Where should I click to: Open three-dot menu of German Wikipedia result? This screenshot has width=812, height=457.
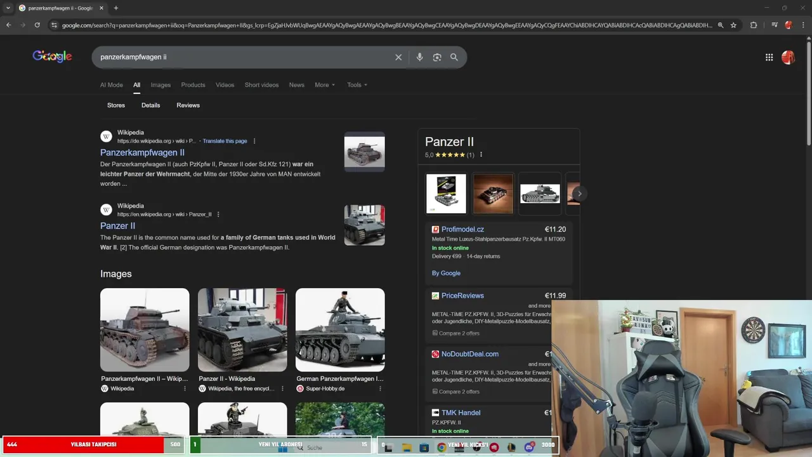(x=254, y=141)
